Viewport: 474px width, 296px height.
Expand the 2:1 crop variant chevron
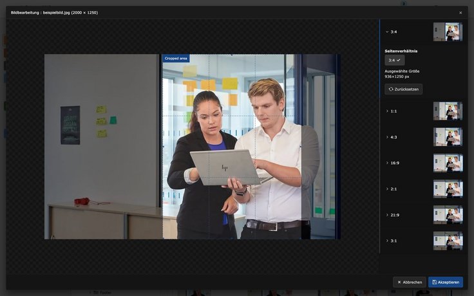click(387, 189)
